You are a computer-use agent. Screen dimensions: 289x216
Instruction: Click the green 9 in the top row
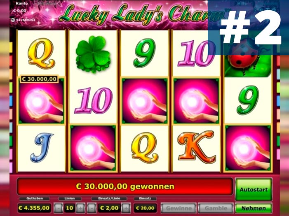(145, 53)
